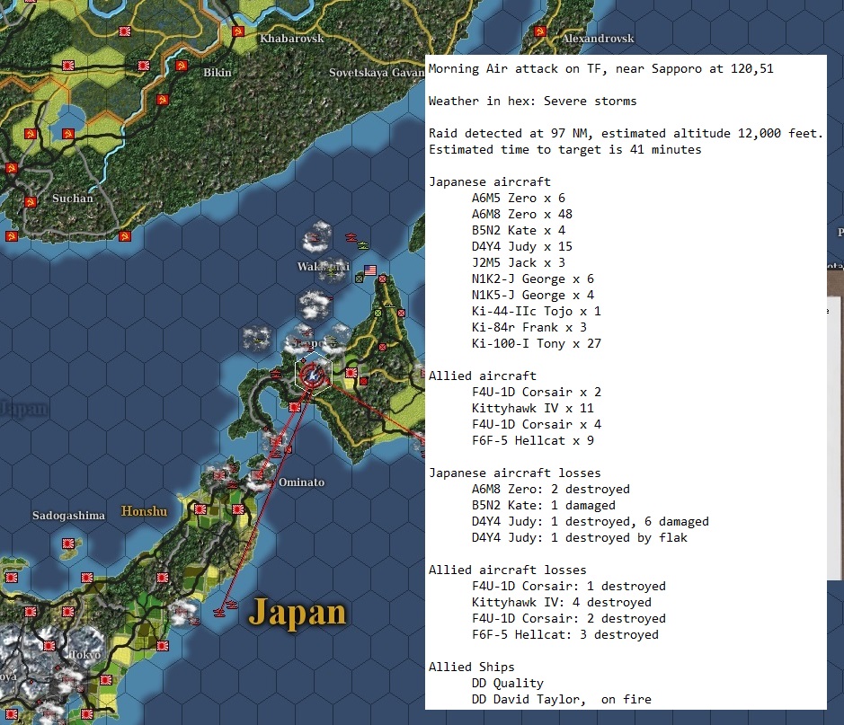Image resolution: width=844 pixels, height=725 pixels.
Task: Click the 'Allied Ships' heading
Action: (472, 667)
